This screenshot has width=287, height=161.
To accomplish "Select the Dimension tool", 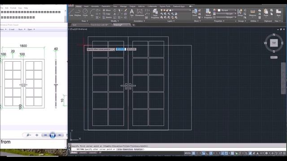I will pos(139,13).
